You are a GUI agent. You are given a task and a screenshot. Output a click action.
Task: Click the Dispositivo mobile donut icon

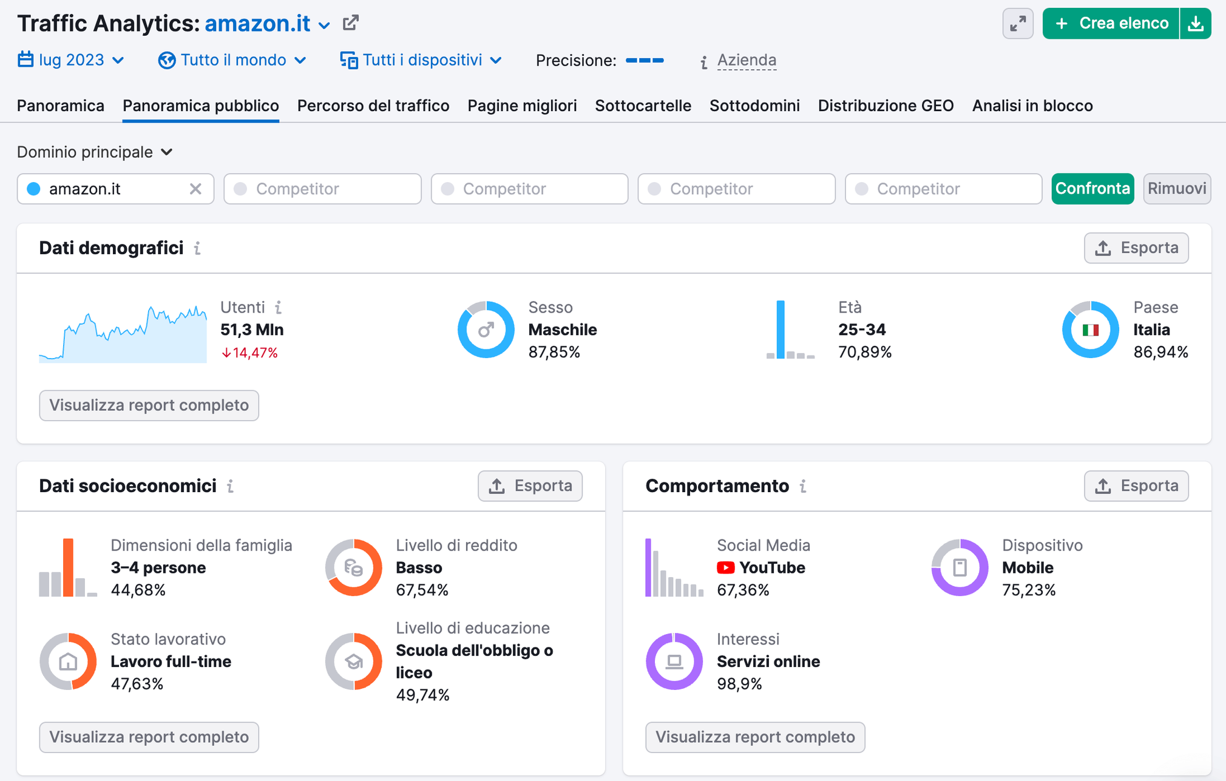960,567
